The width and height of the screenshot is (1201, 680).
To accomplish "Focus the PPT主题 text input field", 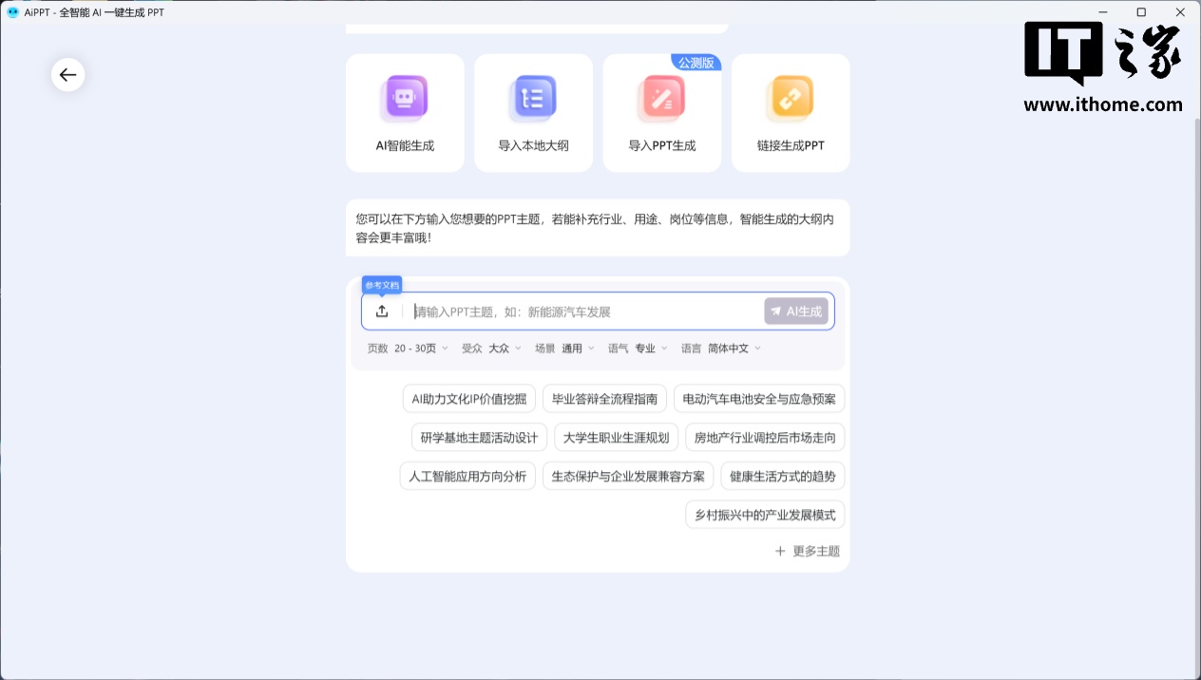I will (584, 312).
